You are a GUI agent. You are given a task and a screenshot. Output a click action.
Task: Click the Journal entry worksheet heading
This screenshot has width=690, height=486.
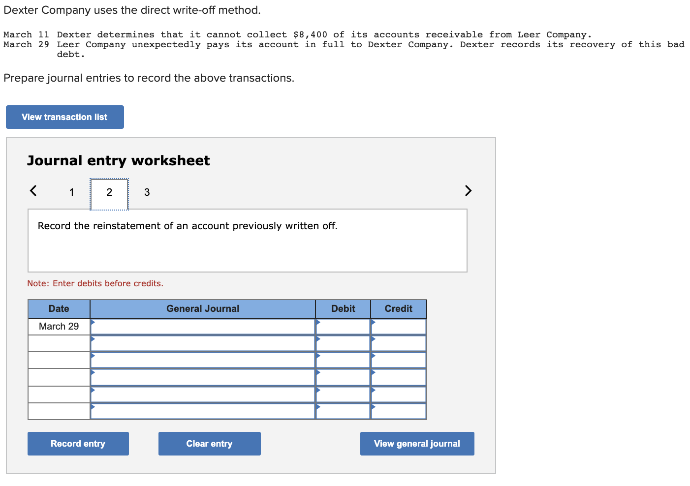pyautogui.click(x=119, y=161)
